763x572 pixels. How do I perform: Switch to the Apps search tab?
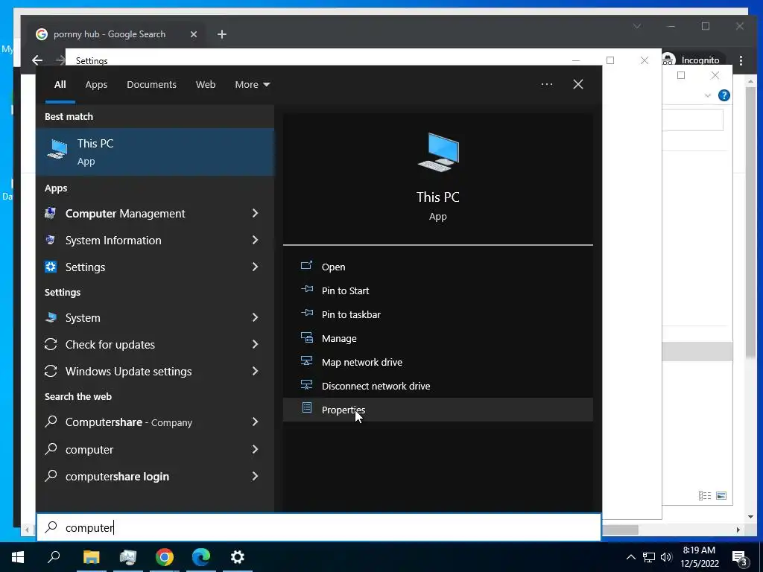96,84
